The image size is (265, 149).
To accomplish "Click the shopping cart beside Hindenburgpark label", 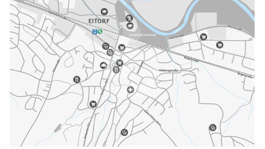I will click(122, 48).
